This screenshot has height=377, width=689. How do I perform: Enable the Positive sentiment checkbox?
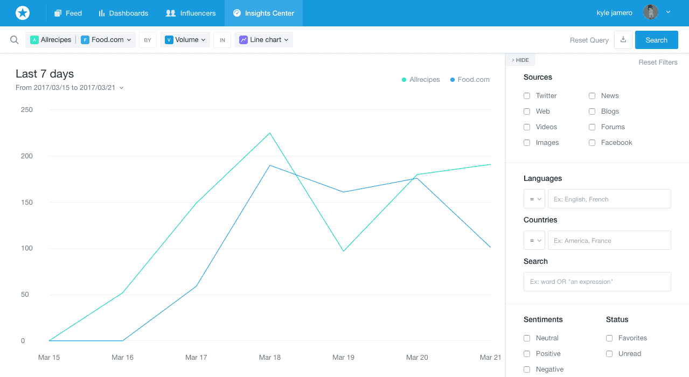coord(527,354)
